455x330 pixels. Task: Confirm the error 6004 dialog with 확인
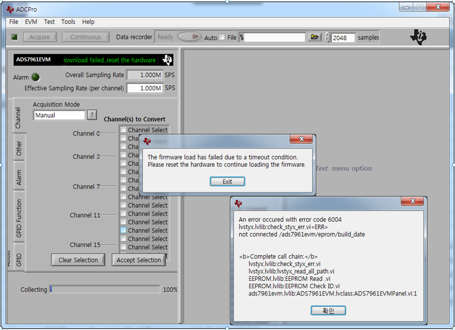click(x=328, y=311)
